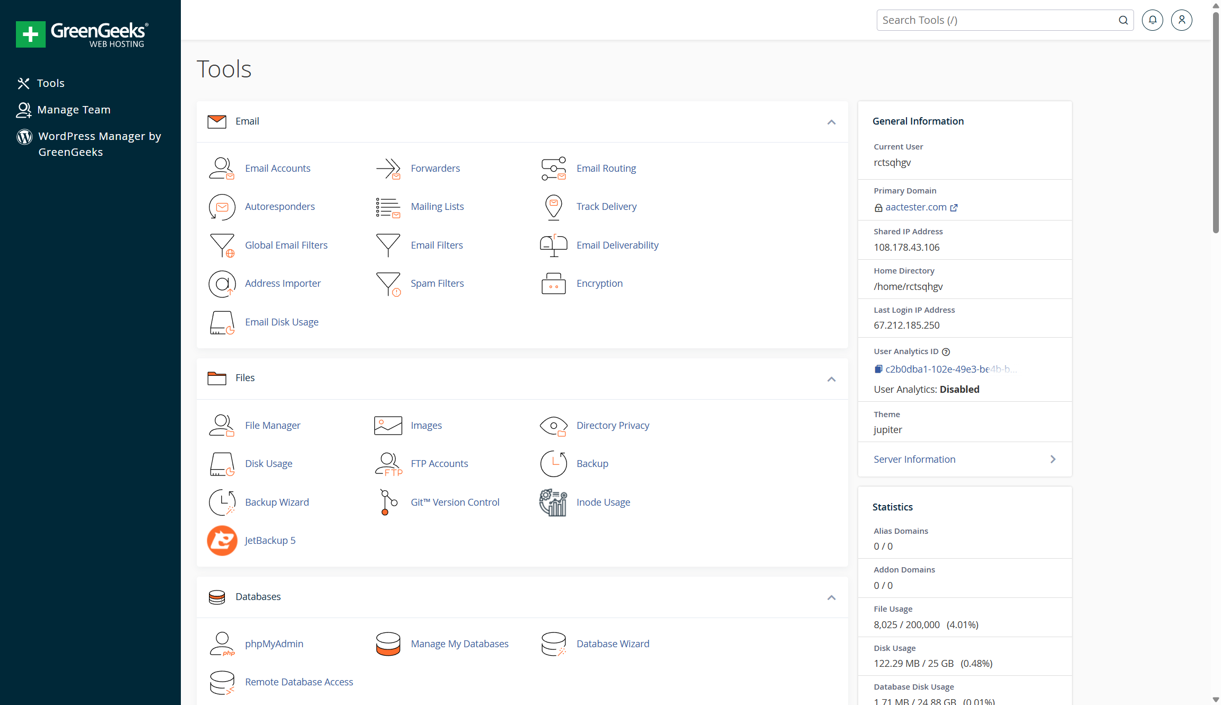Open Manage Team in sidebar
The width and height of the screenshot is (1221, 705).
coord(74,110)
